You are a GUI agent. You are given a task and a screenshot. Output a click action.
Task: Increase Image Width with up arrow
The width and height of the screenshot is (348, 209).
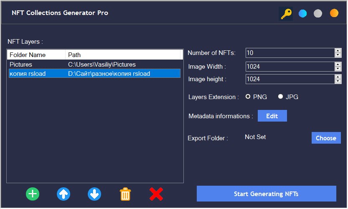click(338, 65)
